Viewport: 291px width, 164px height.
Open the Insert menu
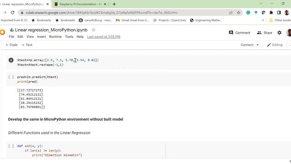coord(41,36)
